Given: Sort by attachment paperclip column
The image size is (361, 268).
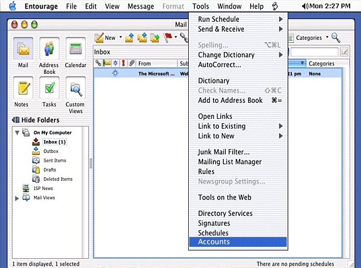Looking at the screenshot, I should [x=132, y=63].
